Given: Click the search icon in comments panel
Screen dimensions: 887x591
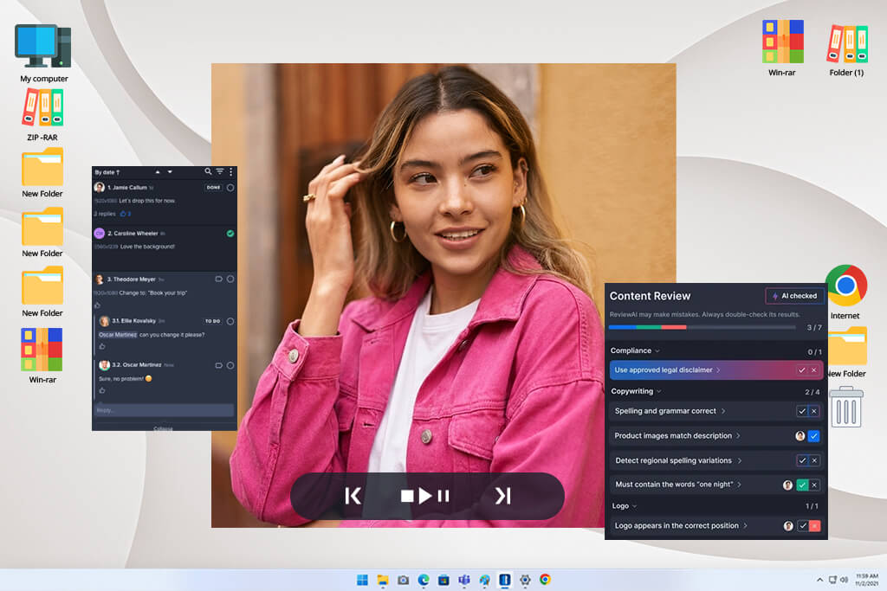Looking at the screenshot, I should pyautogui.click(x=208, y=171).
